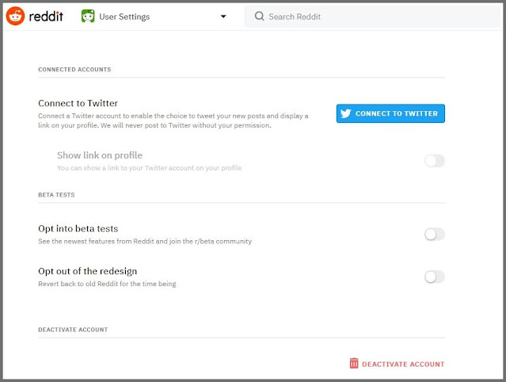The image size is (506, 382).
Task: Click the Reddit snoo logo icon
Action: (x=16, y=16)
